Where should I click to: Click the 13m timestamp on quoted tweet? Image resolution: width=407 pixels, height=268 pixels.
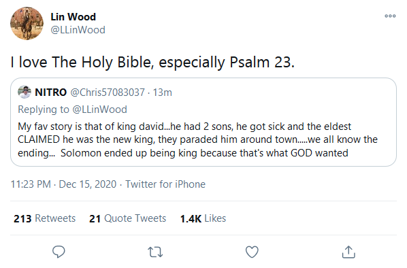[x=162, y=93]
